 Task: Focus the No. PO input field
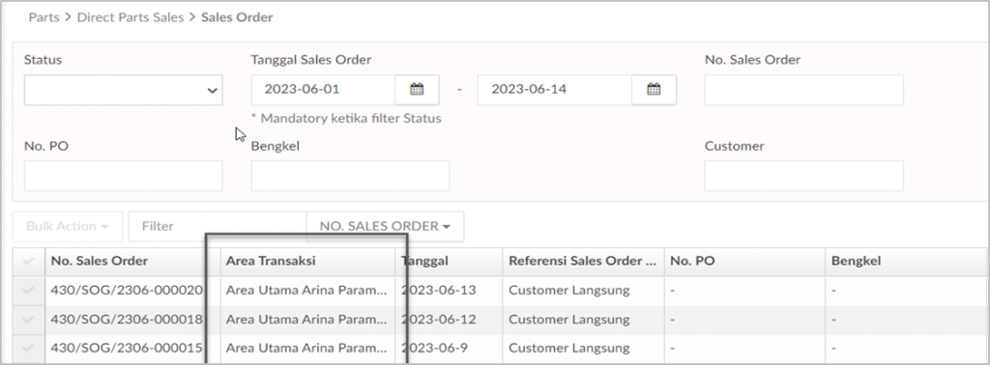(x=123, y=175)
